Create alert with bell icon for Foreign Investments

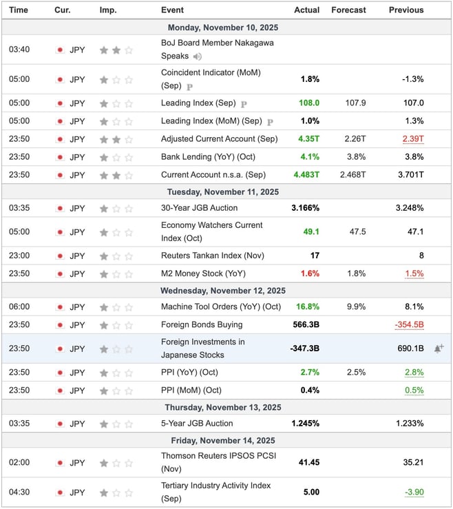tap(438, 349)
